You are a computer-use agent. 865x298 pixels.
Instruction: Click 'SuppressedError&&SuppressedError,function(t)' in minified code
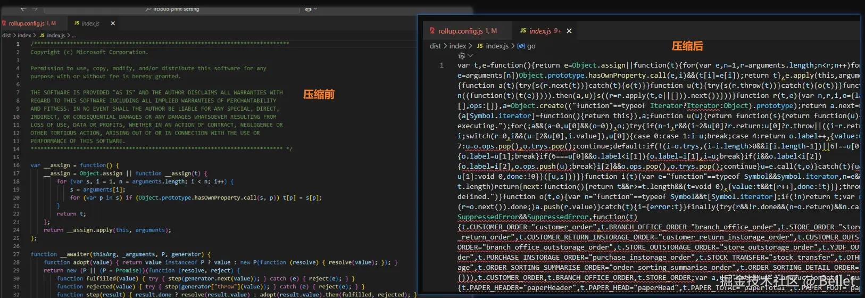point(547,217)
